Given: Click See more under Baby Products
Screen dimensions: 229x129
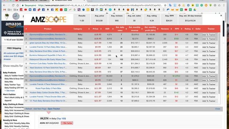Looking at the screenshot, I should [10, 91].
